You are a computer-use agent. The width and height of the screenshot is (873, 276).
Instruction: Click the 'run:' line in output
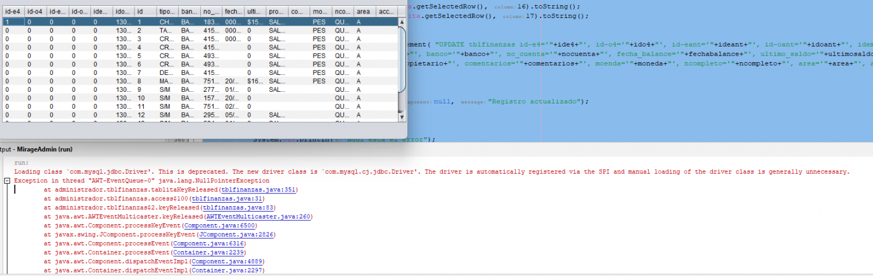tap(22, 163)
